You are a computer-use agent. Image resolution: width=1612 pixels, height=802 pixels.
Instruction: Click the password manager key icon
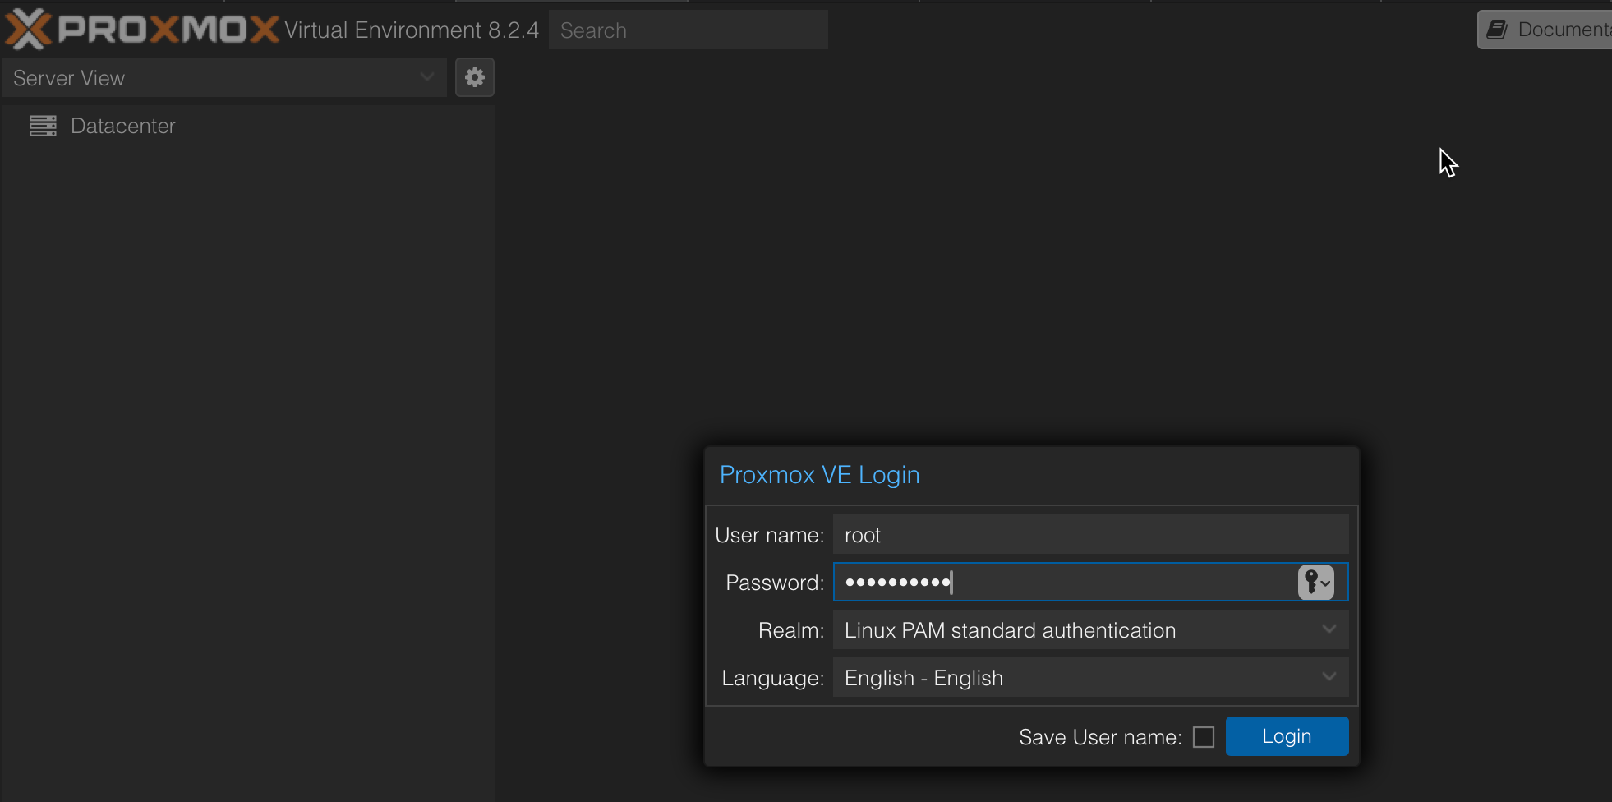click(x=1315, y=583)
